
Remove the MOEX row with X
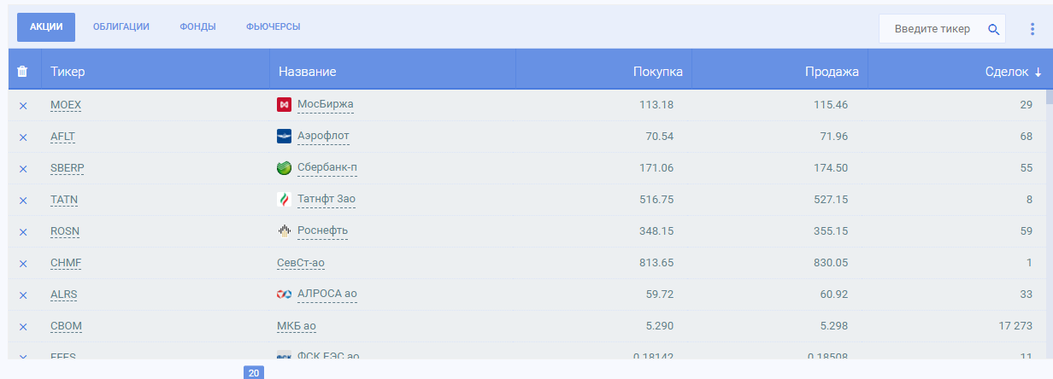(x=23, y=105)
